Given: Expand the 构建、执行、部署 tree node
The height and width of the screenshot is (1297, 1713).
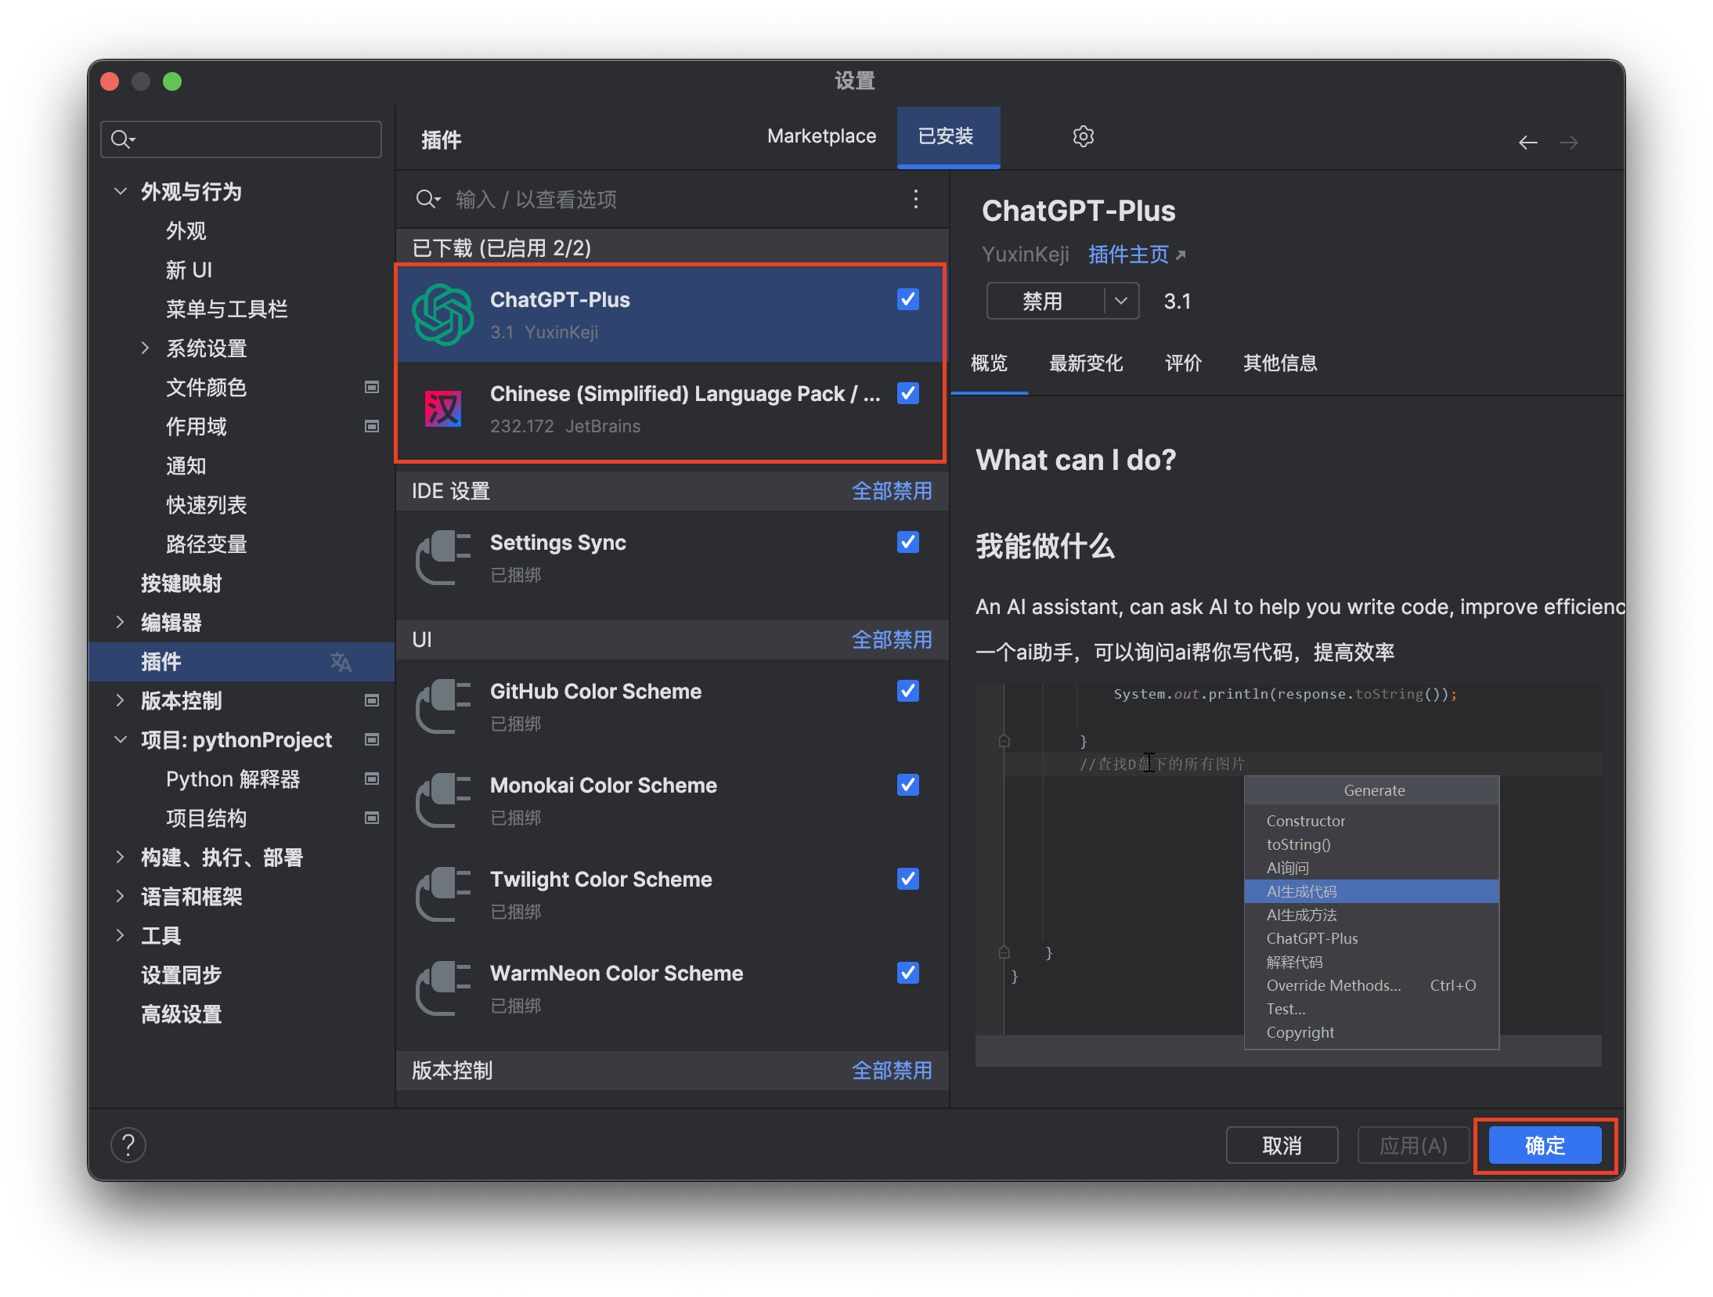Looking at the screenshot, I should click(x=120, y=857).
